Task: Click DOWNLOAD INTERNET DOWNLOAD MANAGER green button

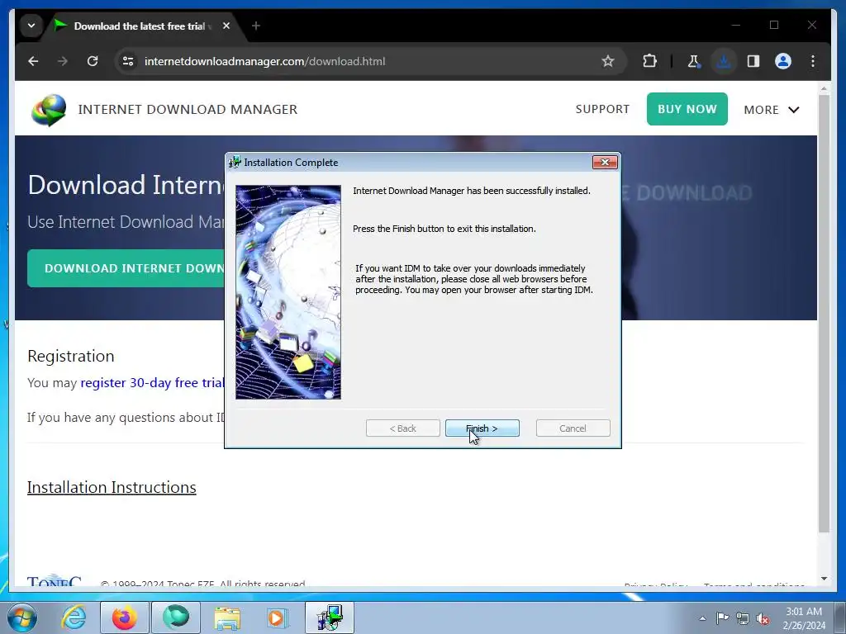Action: (126, 268)
